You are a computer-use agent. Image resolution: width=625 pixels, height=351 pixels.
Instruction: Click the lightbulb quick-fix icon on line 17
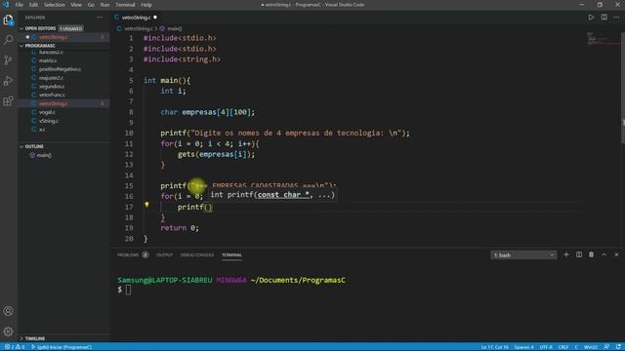click(x=146, y=205)
